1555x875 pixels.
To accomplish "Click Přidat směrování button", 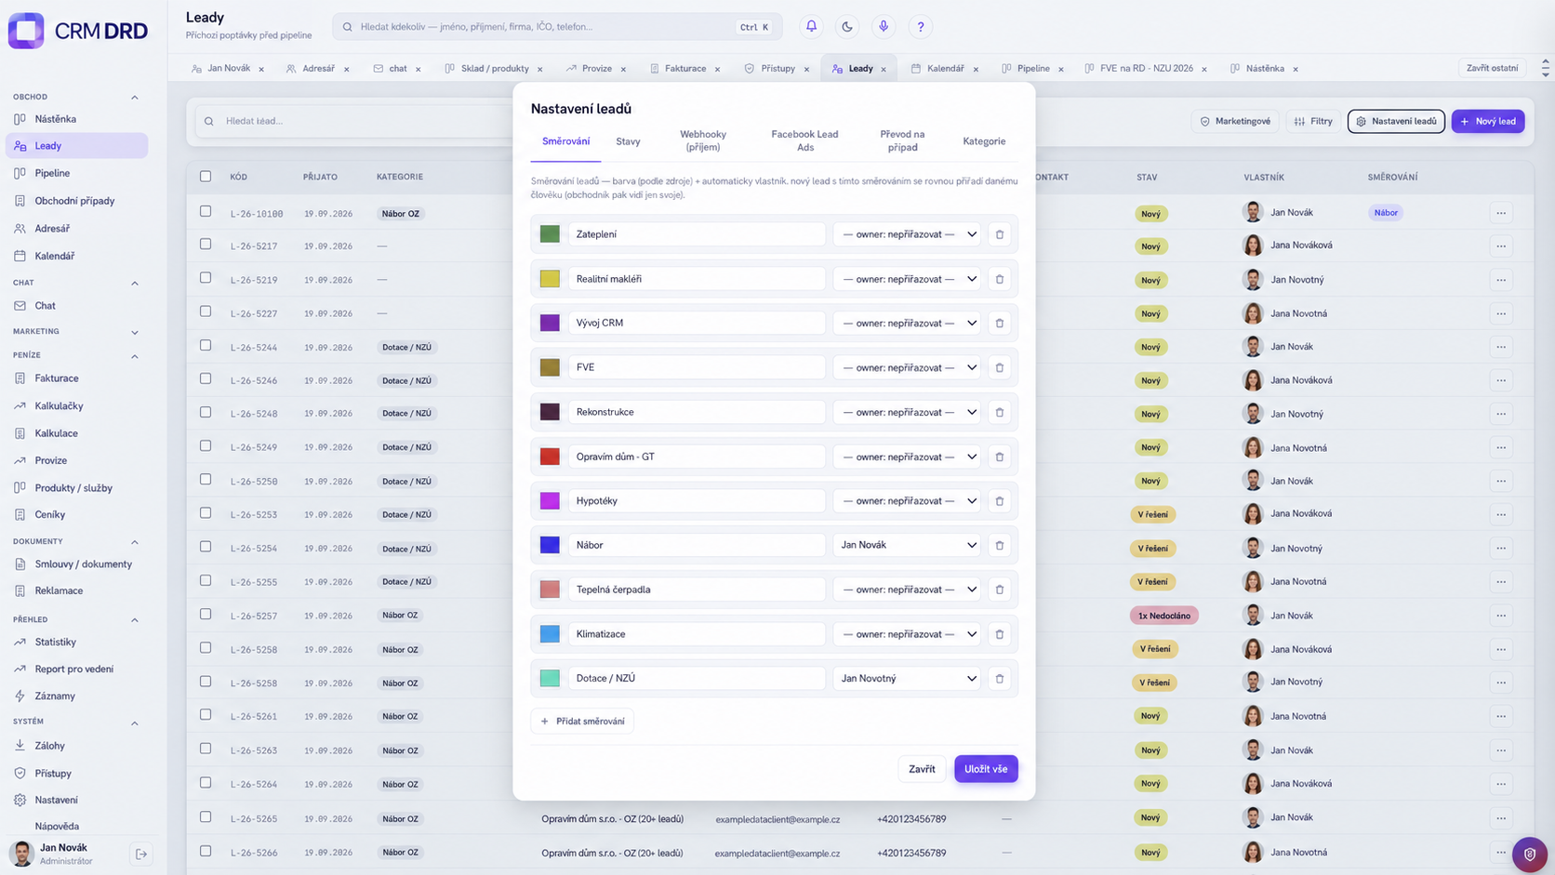I will pos(583,722).
